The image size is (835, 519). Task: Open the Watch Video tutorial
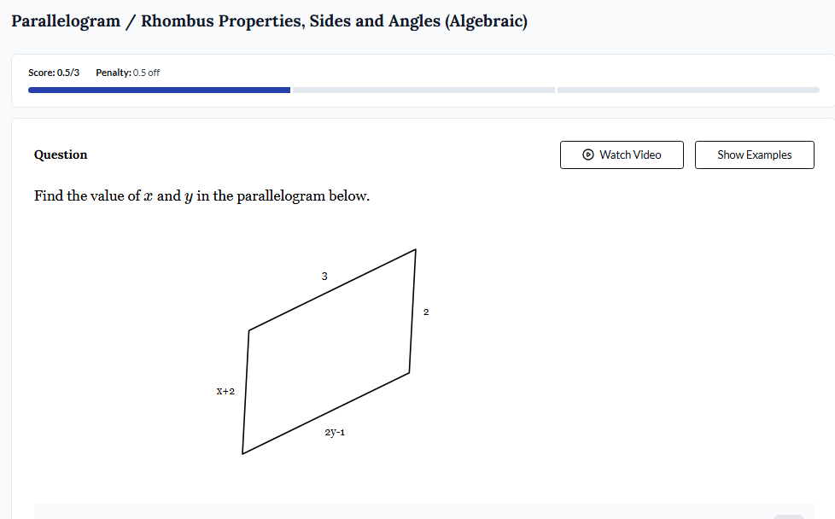click(x=622, y=155)
